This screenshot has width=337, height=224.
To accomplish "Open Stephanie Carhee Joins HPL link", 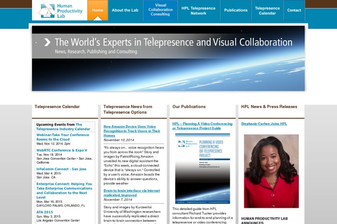I will (x=264, y=124).
